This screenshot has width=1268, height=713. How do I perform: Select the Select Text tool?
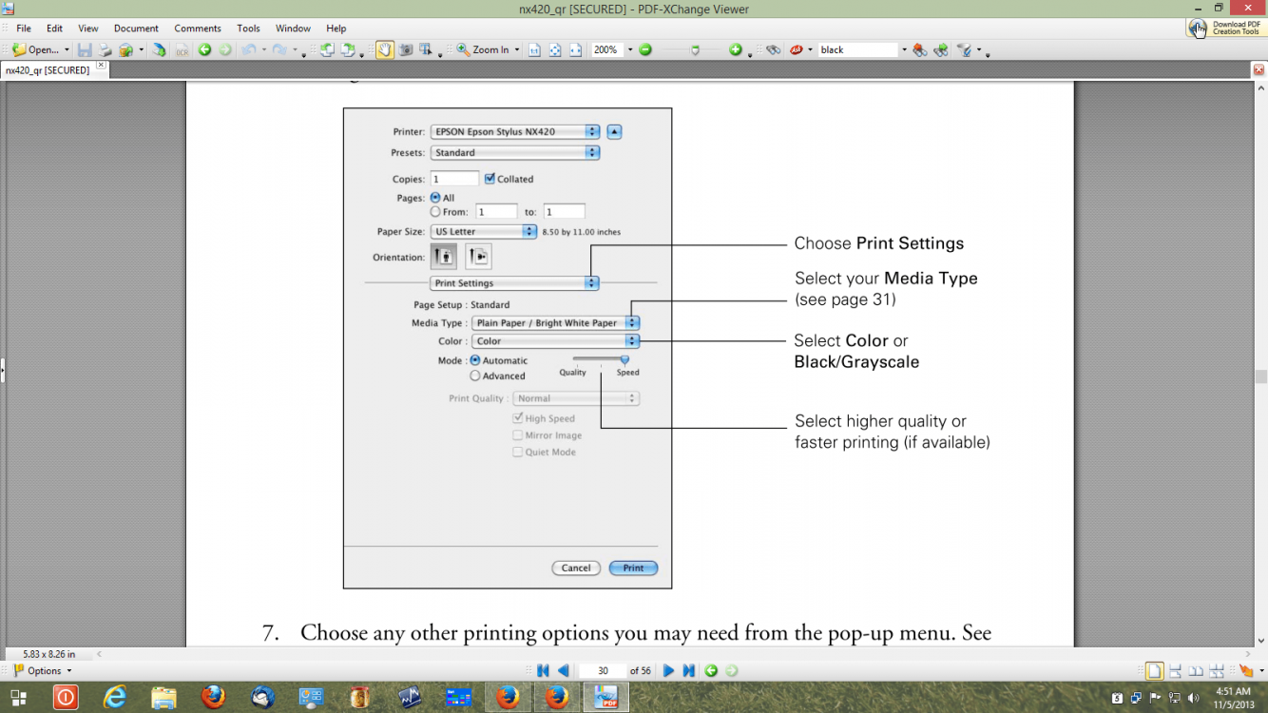pos(426,49)
